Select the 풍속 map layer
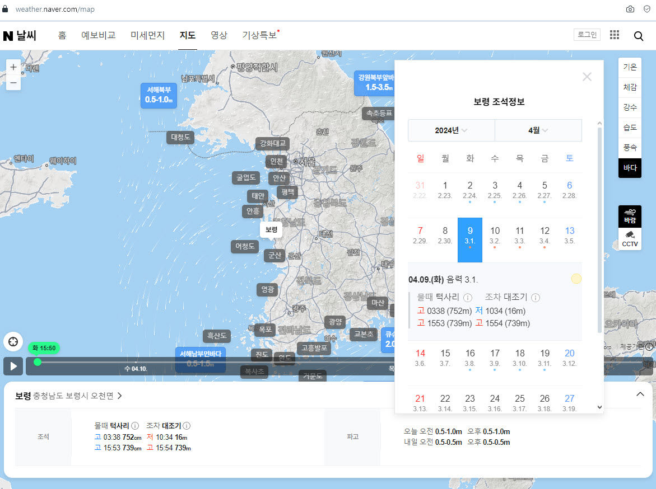This screenshot has width=656, height=489. [630, 148]
